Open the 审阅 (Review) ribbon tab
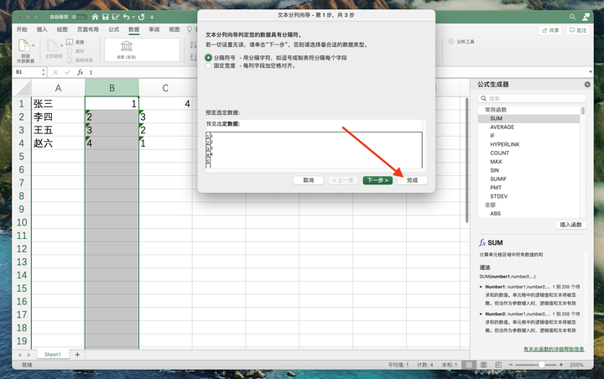Image resolution: width=604 pixels, height=379 pixels. tap(154, 29)
